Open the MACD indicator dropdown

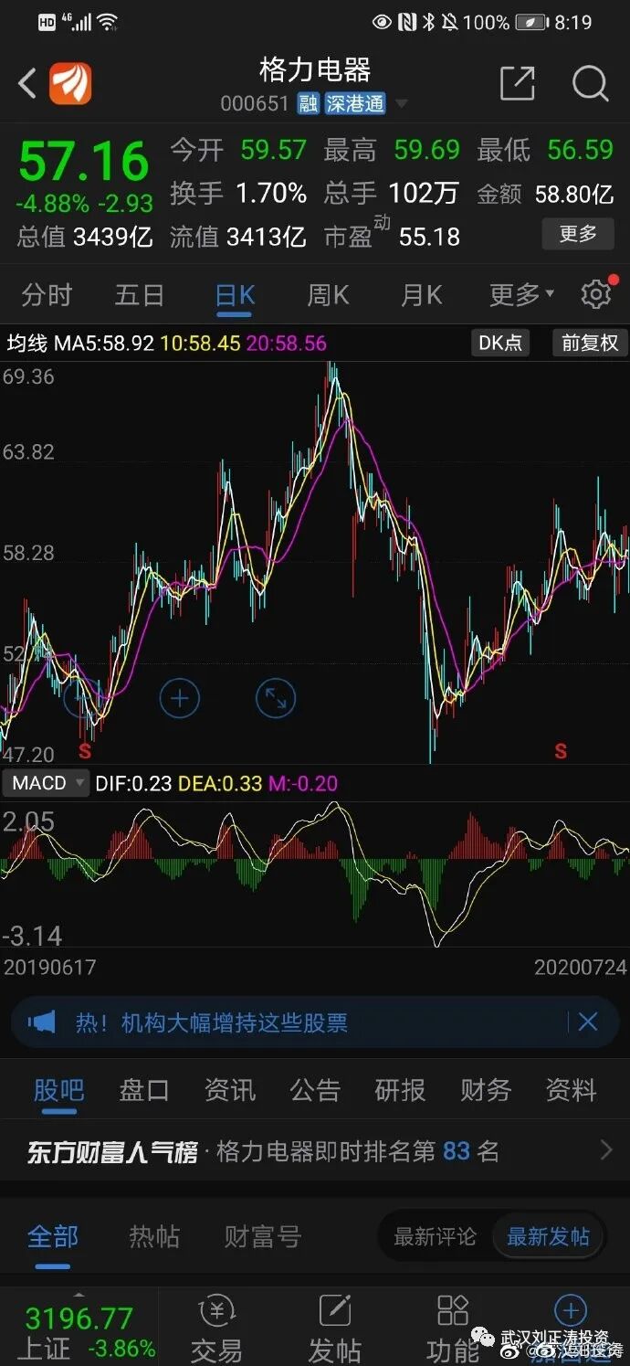click(x=47, y=783)
